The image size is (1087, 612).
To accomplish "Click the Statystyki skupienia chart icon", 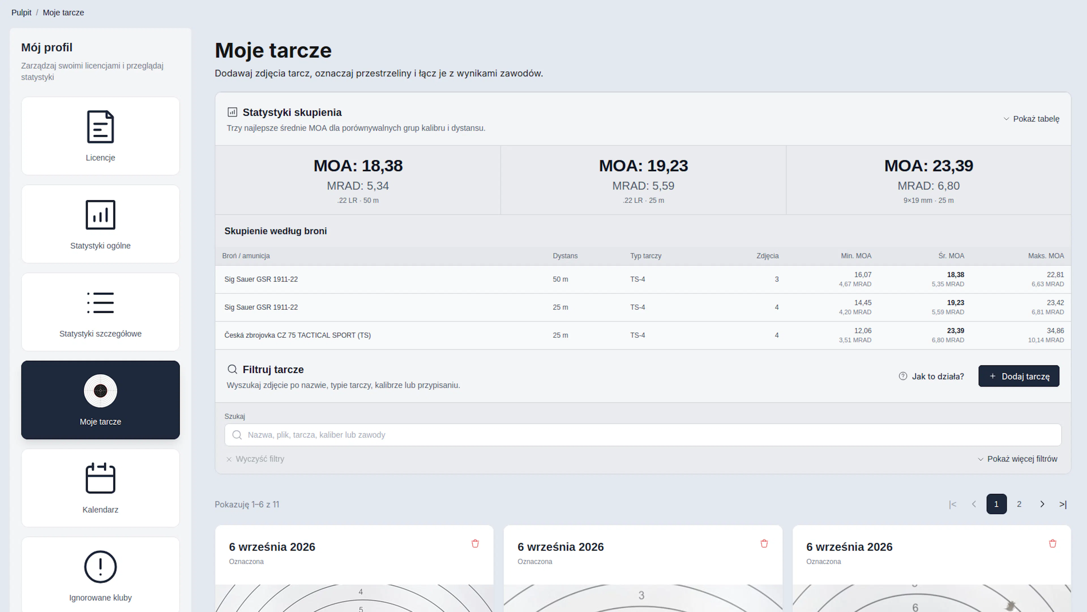I will [x=232, y=112].
